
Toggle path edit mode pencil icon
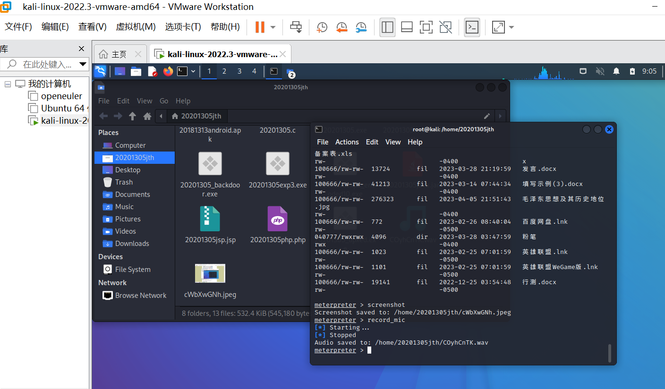487,116
